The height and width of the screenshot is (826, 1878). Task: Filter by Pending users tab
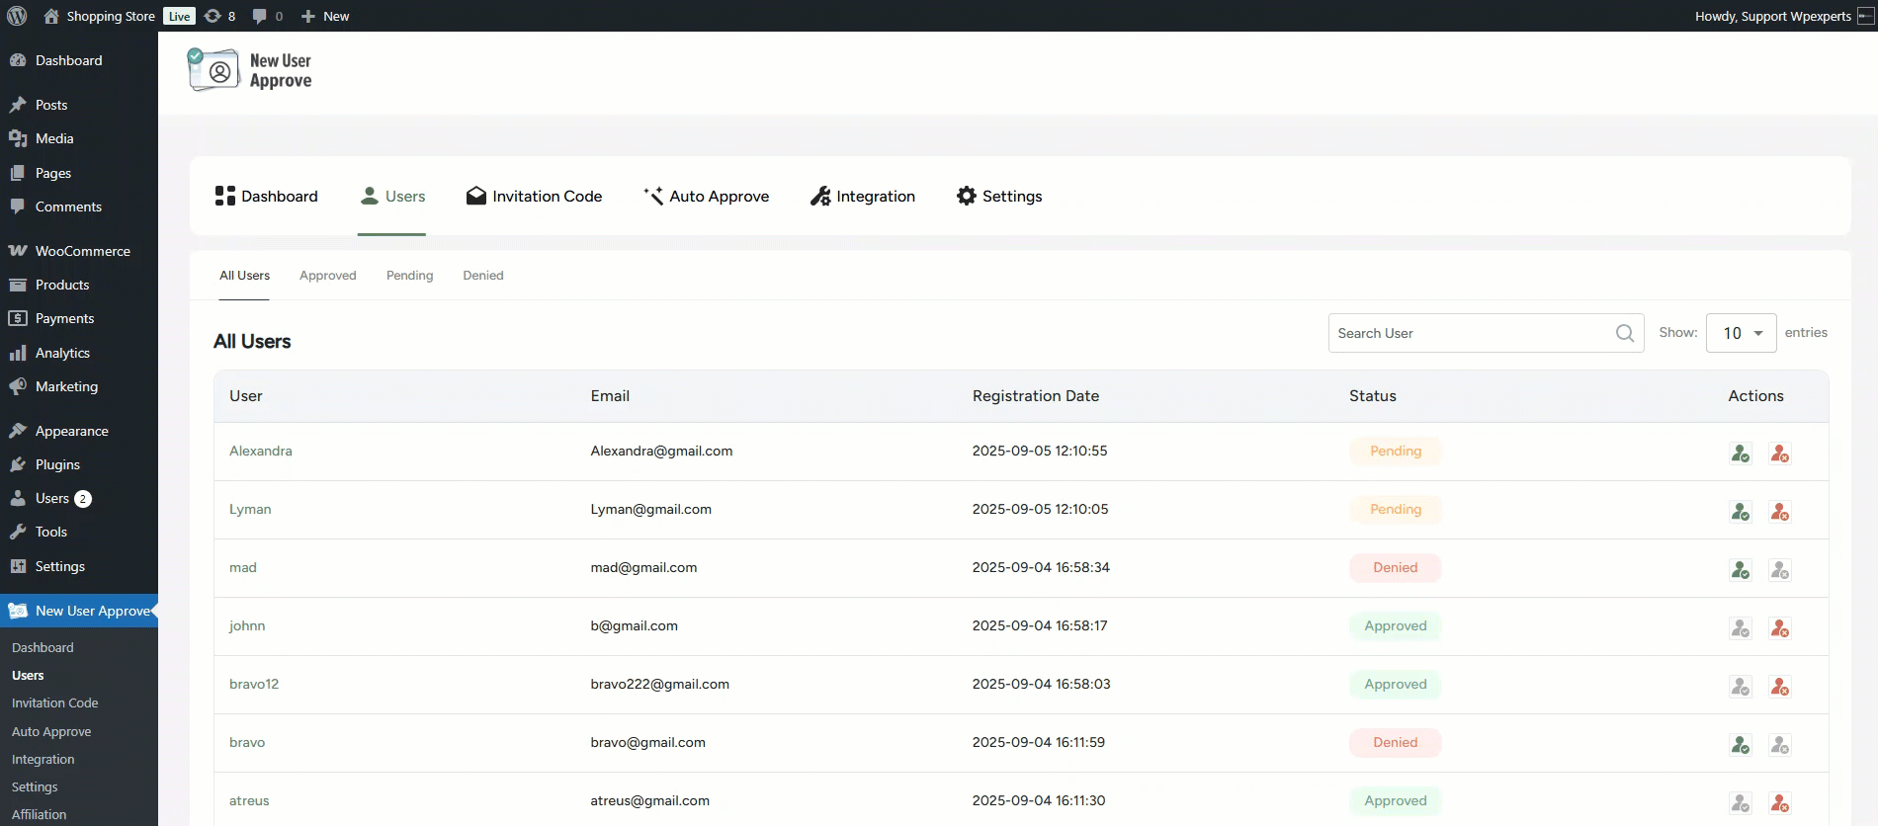pyautogui.click(x=409, y=276)
